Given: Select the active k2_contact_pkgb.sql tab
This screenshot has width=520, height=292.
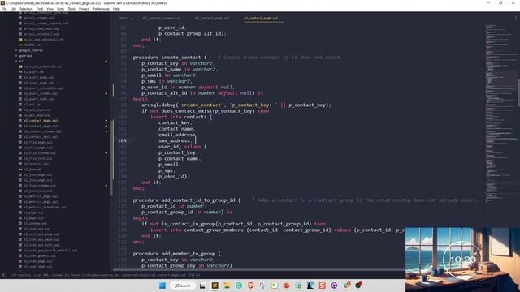Looking at the screenshot, I should (261, 18).
